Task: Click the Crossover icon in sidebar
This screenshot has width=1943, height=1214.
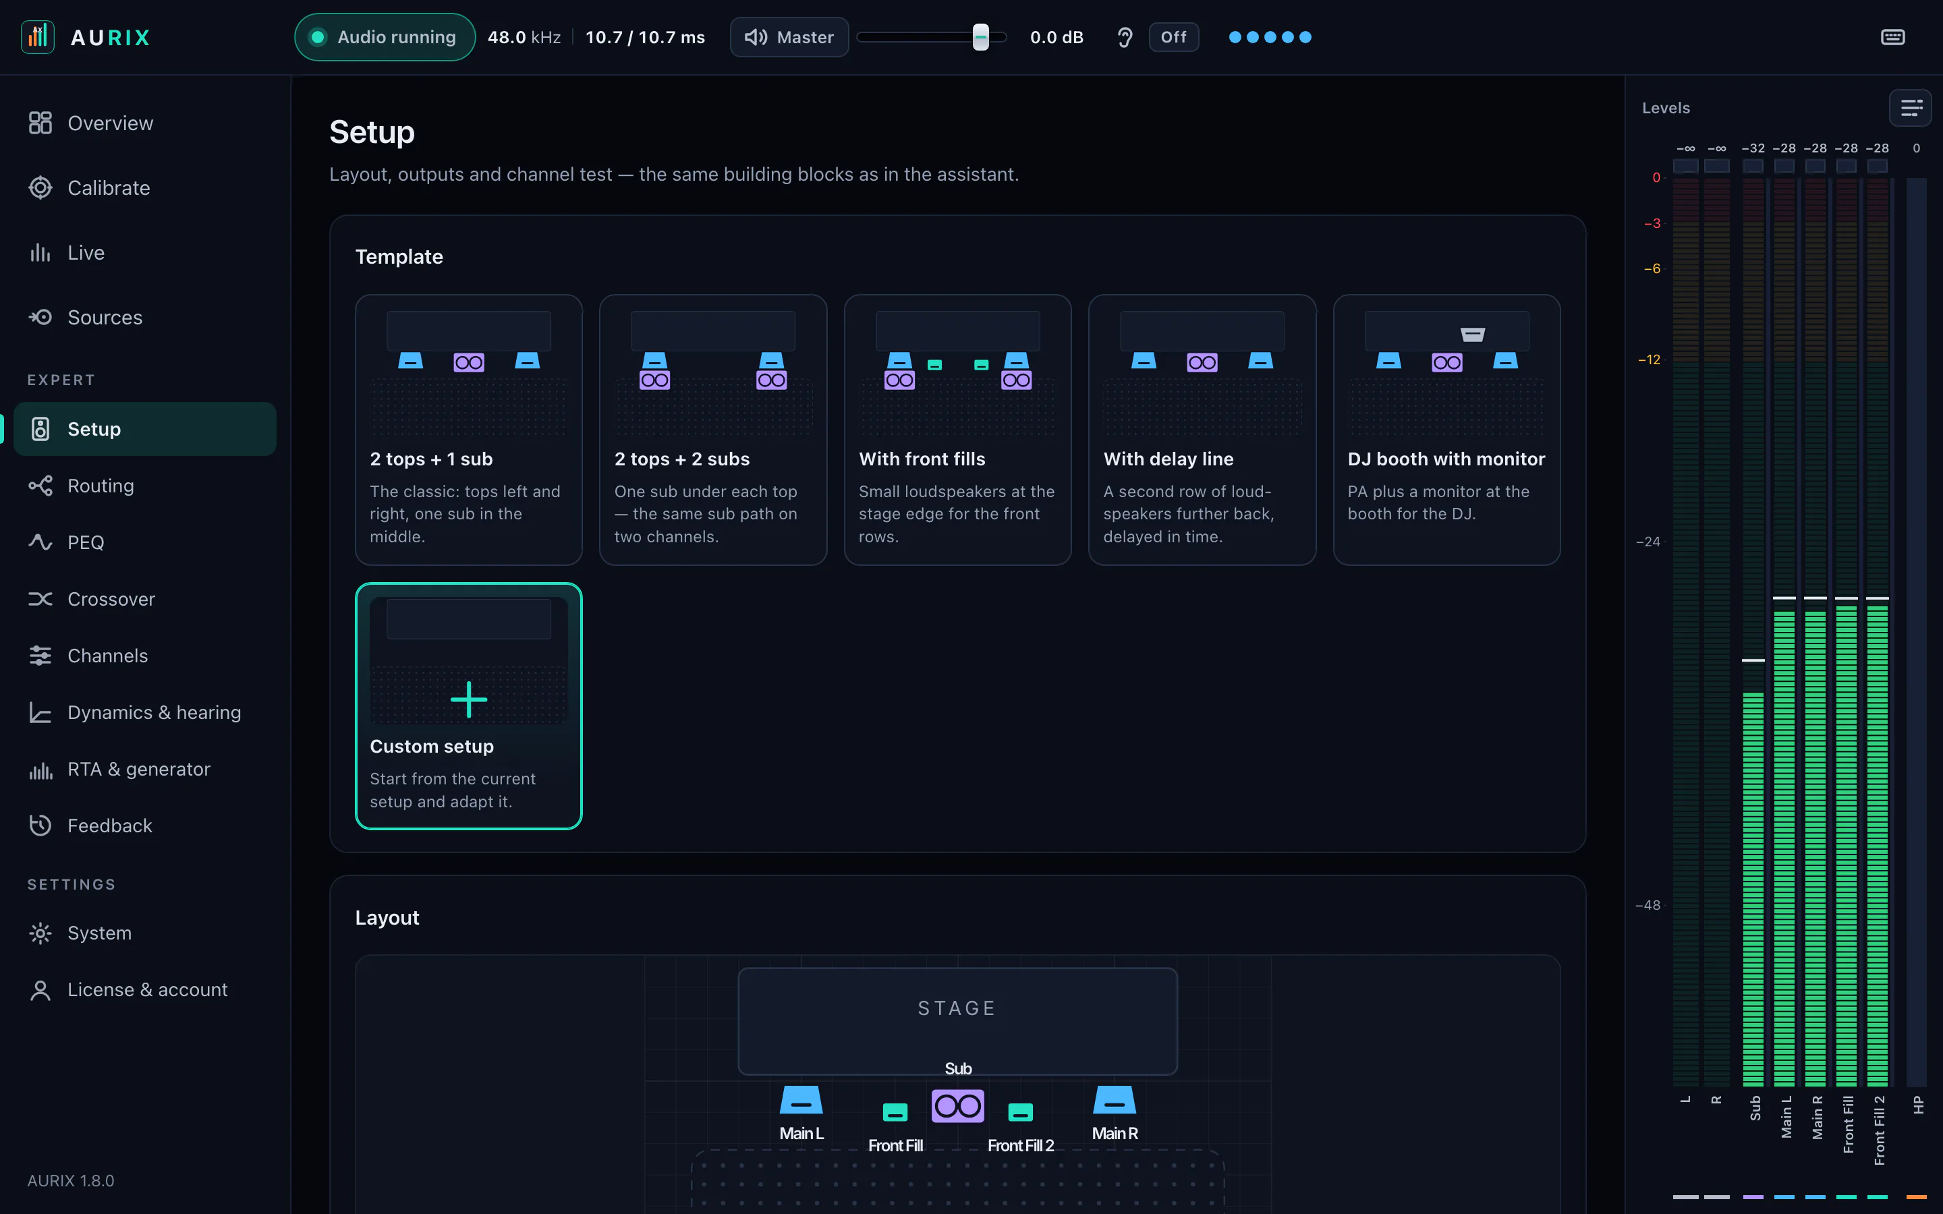Action: [x=40, y=599]
